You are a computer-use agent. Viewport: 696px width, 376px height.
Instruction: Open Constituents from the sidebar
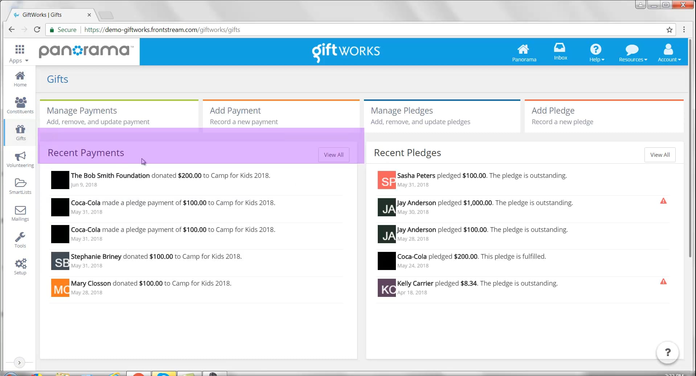point(20,105)
